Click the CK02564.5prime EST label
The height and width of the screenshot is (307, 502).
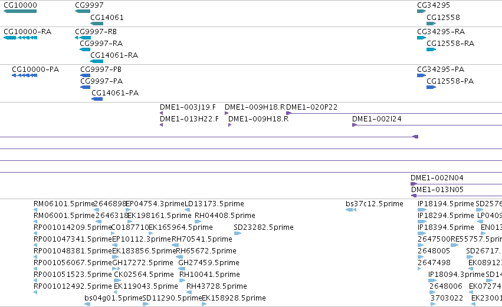click(x=144, y=275)
